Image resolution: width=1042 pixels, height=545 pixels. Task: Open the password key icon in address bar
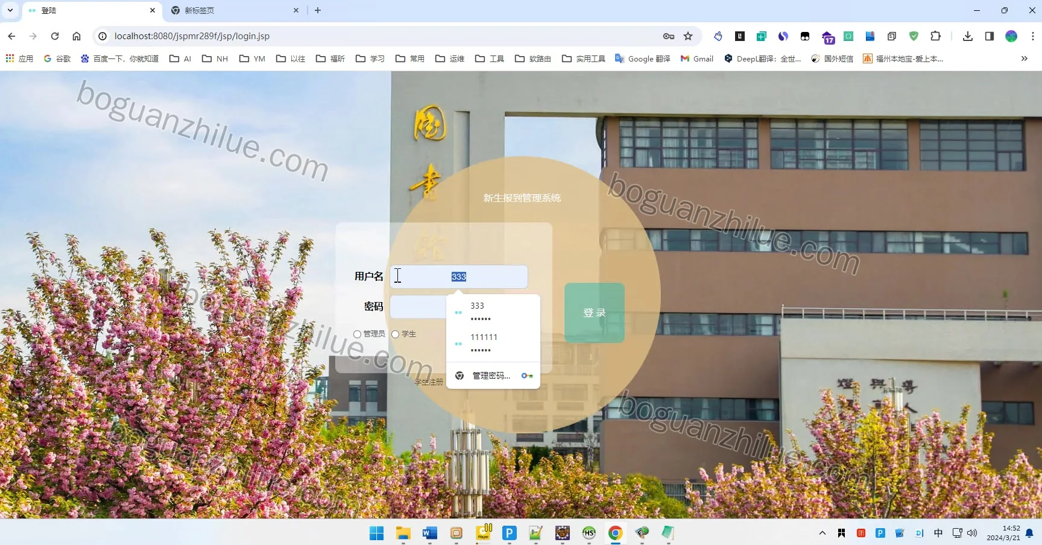coord(669,36)
